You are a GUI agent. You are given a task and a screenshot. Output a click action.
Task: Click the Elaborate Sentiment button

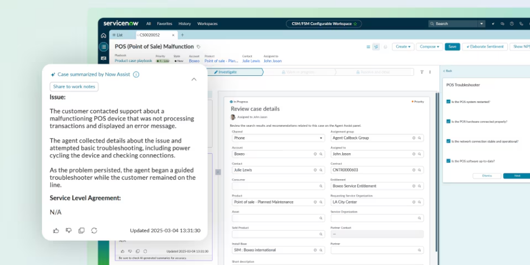point(485,47)
